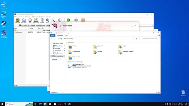The image size is (189, 106).
Task: Click the Добавить (Add) icon in WinRAR toolbar
Action: 18,21
